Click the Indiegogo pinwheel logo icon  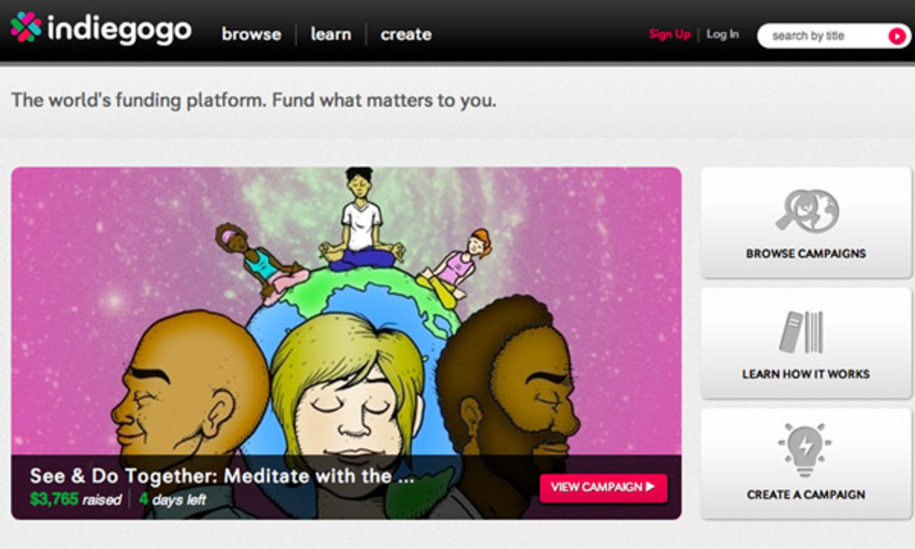(26, 27)
